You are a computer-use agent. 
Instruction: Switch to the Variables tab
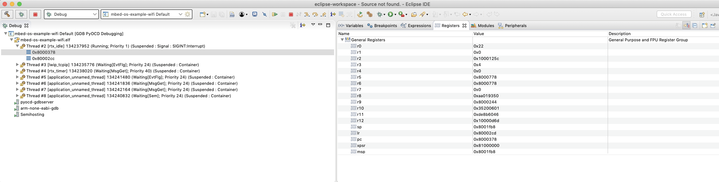point(351,26)
